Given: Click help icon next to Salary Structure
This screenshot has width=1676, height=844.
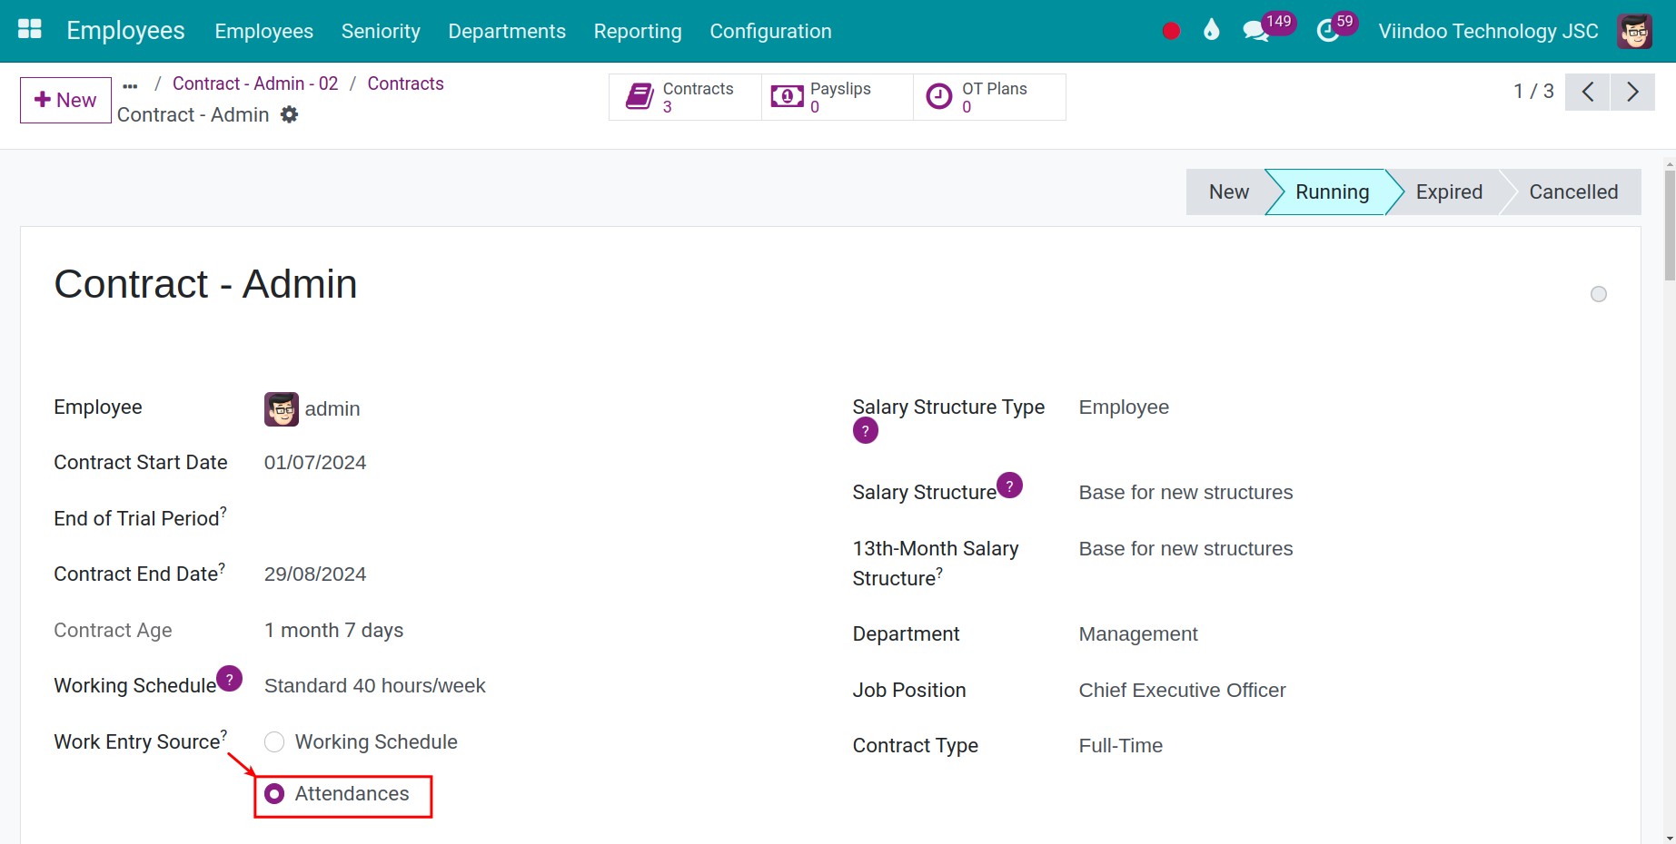Looking at the screenshot, I should click(x=1010, y=486).
